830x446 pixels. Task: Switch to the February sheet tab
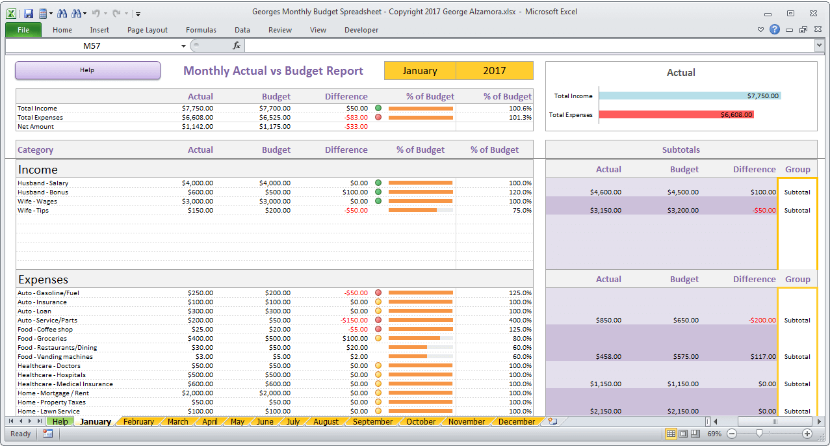click(x=138, y=421)
